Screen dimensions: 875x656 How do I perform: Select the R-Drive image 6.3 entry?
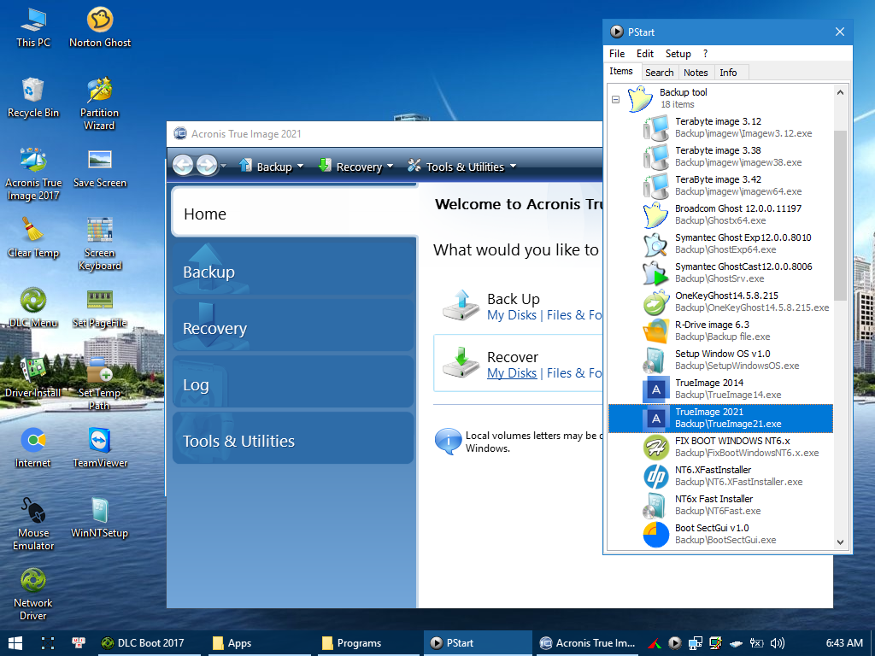click(720, 331)
